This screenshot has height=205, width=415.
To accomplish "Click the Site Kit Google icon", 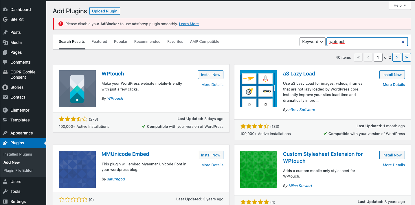I will pos(5,19).
